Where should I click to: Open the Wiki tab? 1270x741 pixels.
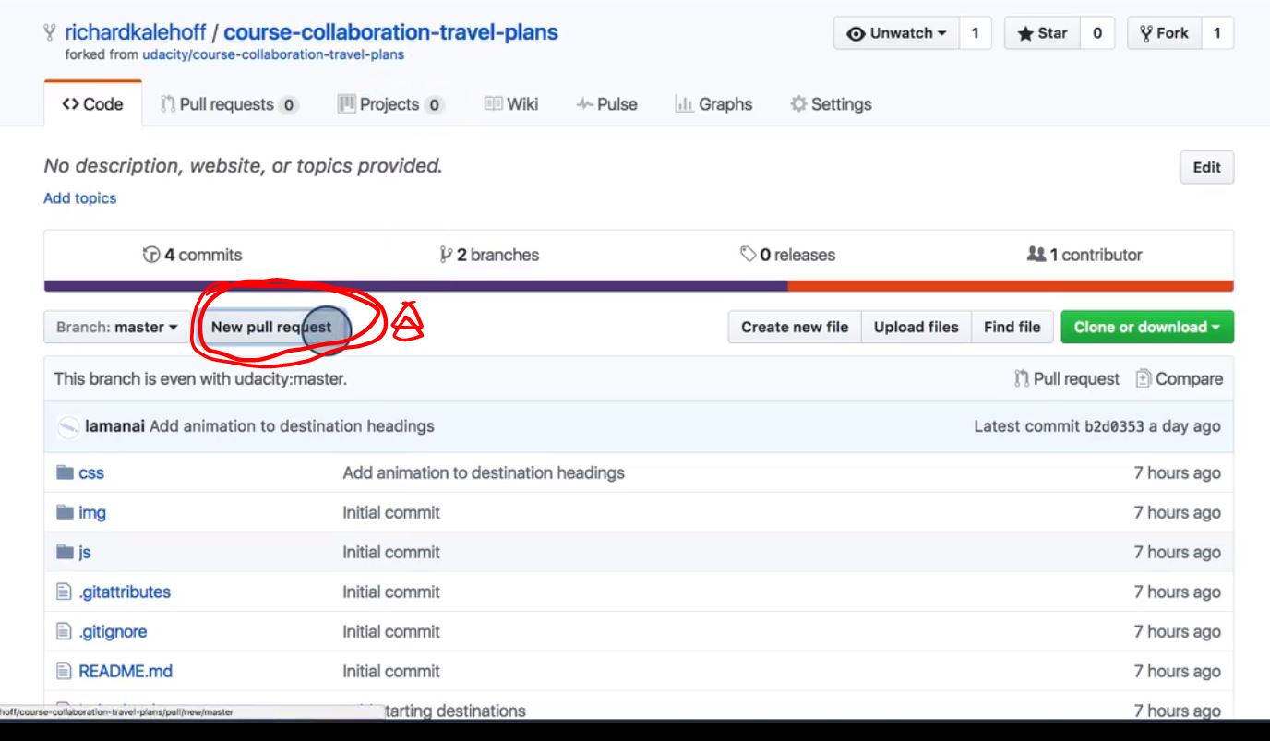(x=511, y=104)
